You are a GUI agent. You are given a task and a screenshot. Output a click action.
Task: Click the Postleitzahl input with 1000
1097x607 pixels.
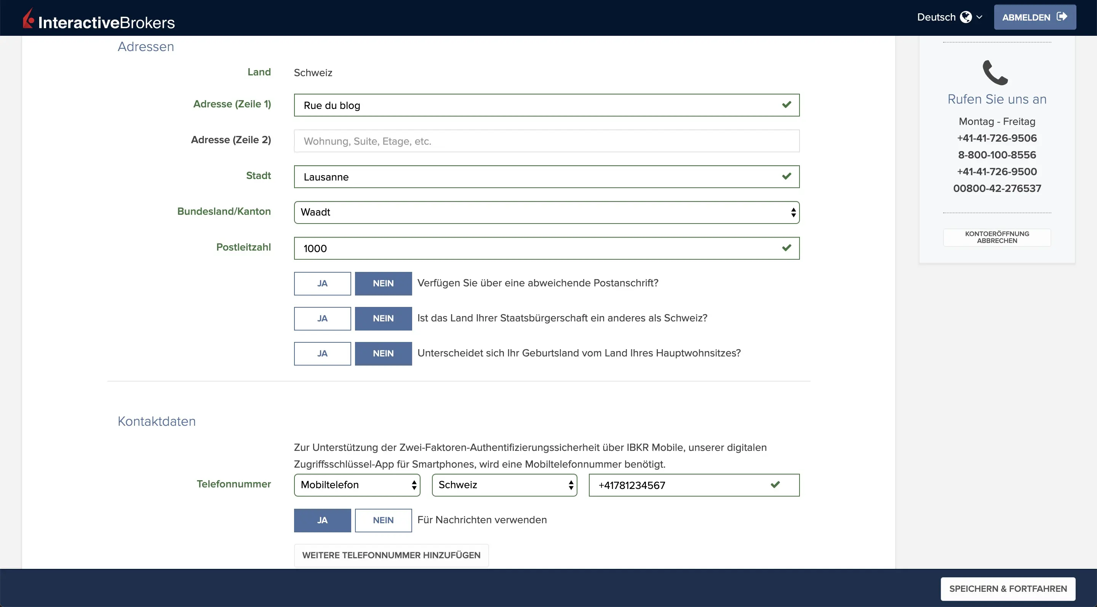point(546,248)
